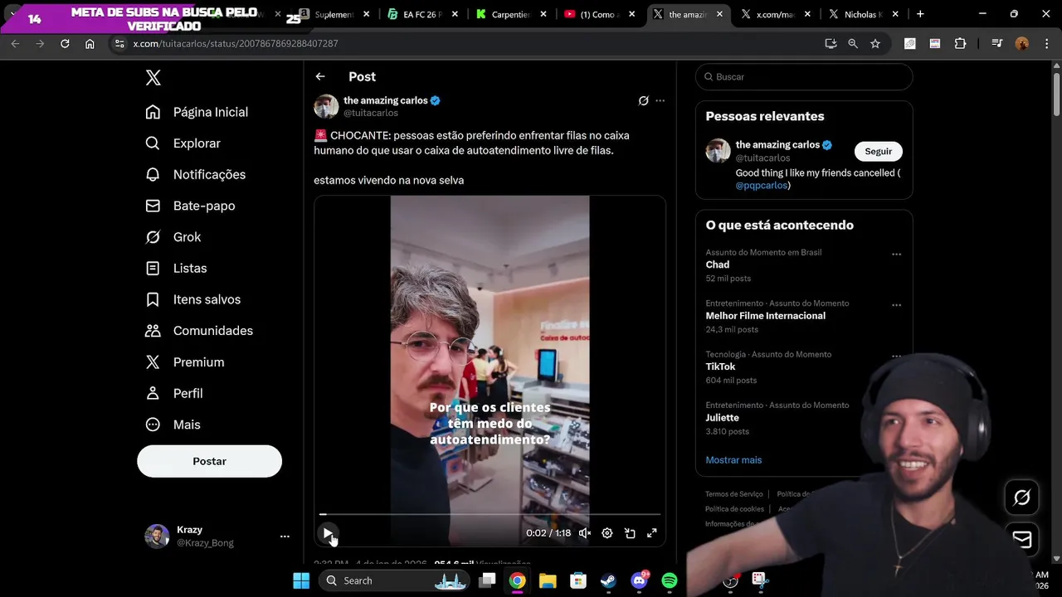Open the Chad trending topic
This screenshot has width=1062, height=597.
(718, 265)
